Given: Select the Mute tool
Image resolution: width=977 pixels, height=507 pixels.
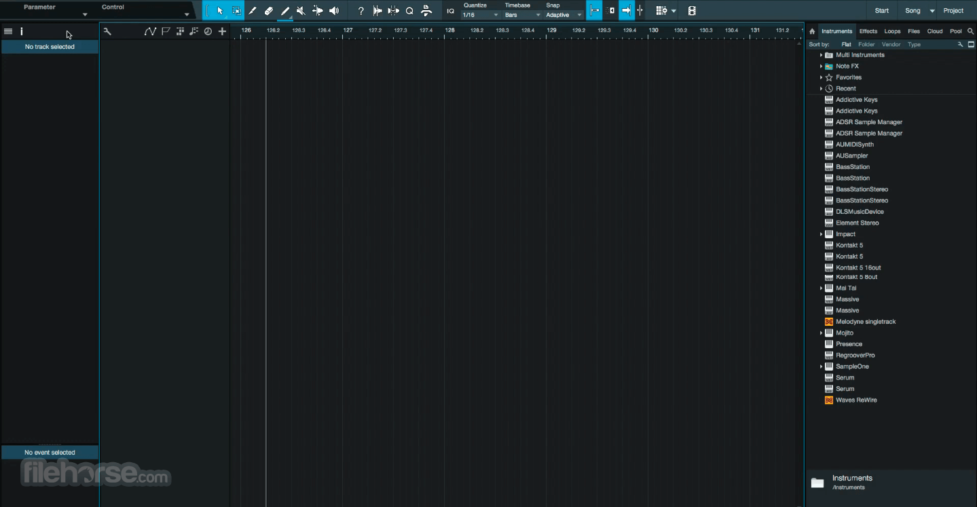Looking at the screenshot, I should [301, 11].
